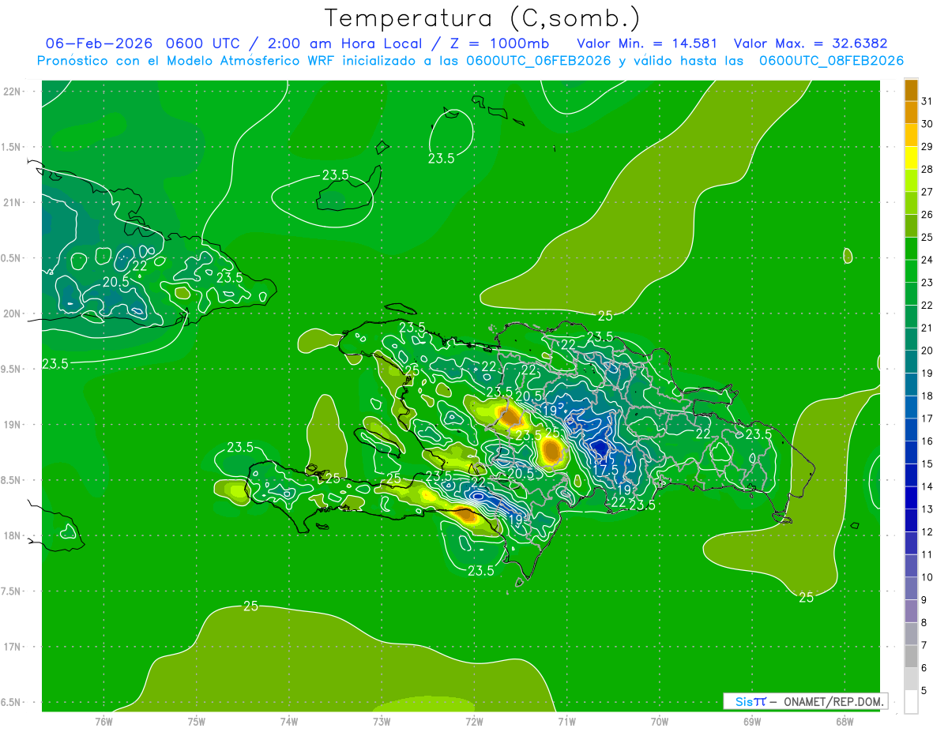Click the legend value "28"
Viewport: 948px width, 732px height.
pyautogui.click(x=927, y=169)
